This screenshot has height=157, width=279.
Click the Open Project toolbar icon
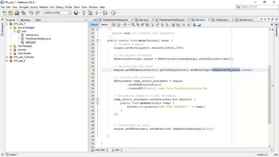tap(17, 13)
